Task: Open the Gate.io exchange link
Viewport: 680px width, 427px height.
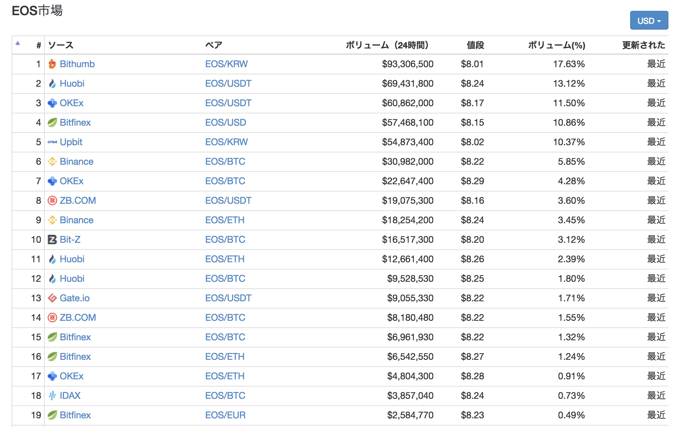Action: pyautogui.click(x=75, y=298)
